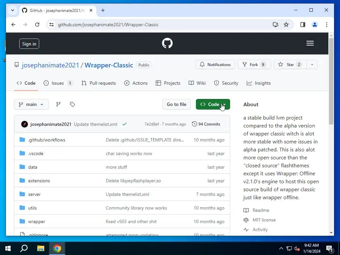Open the Security tab
This screenshot has width=340, height=255.
pos(226,83)
